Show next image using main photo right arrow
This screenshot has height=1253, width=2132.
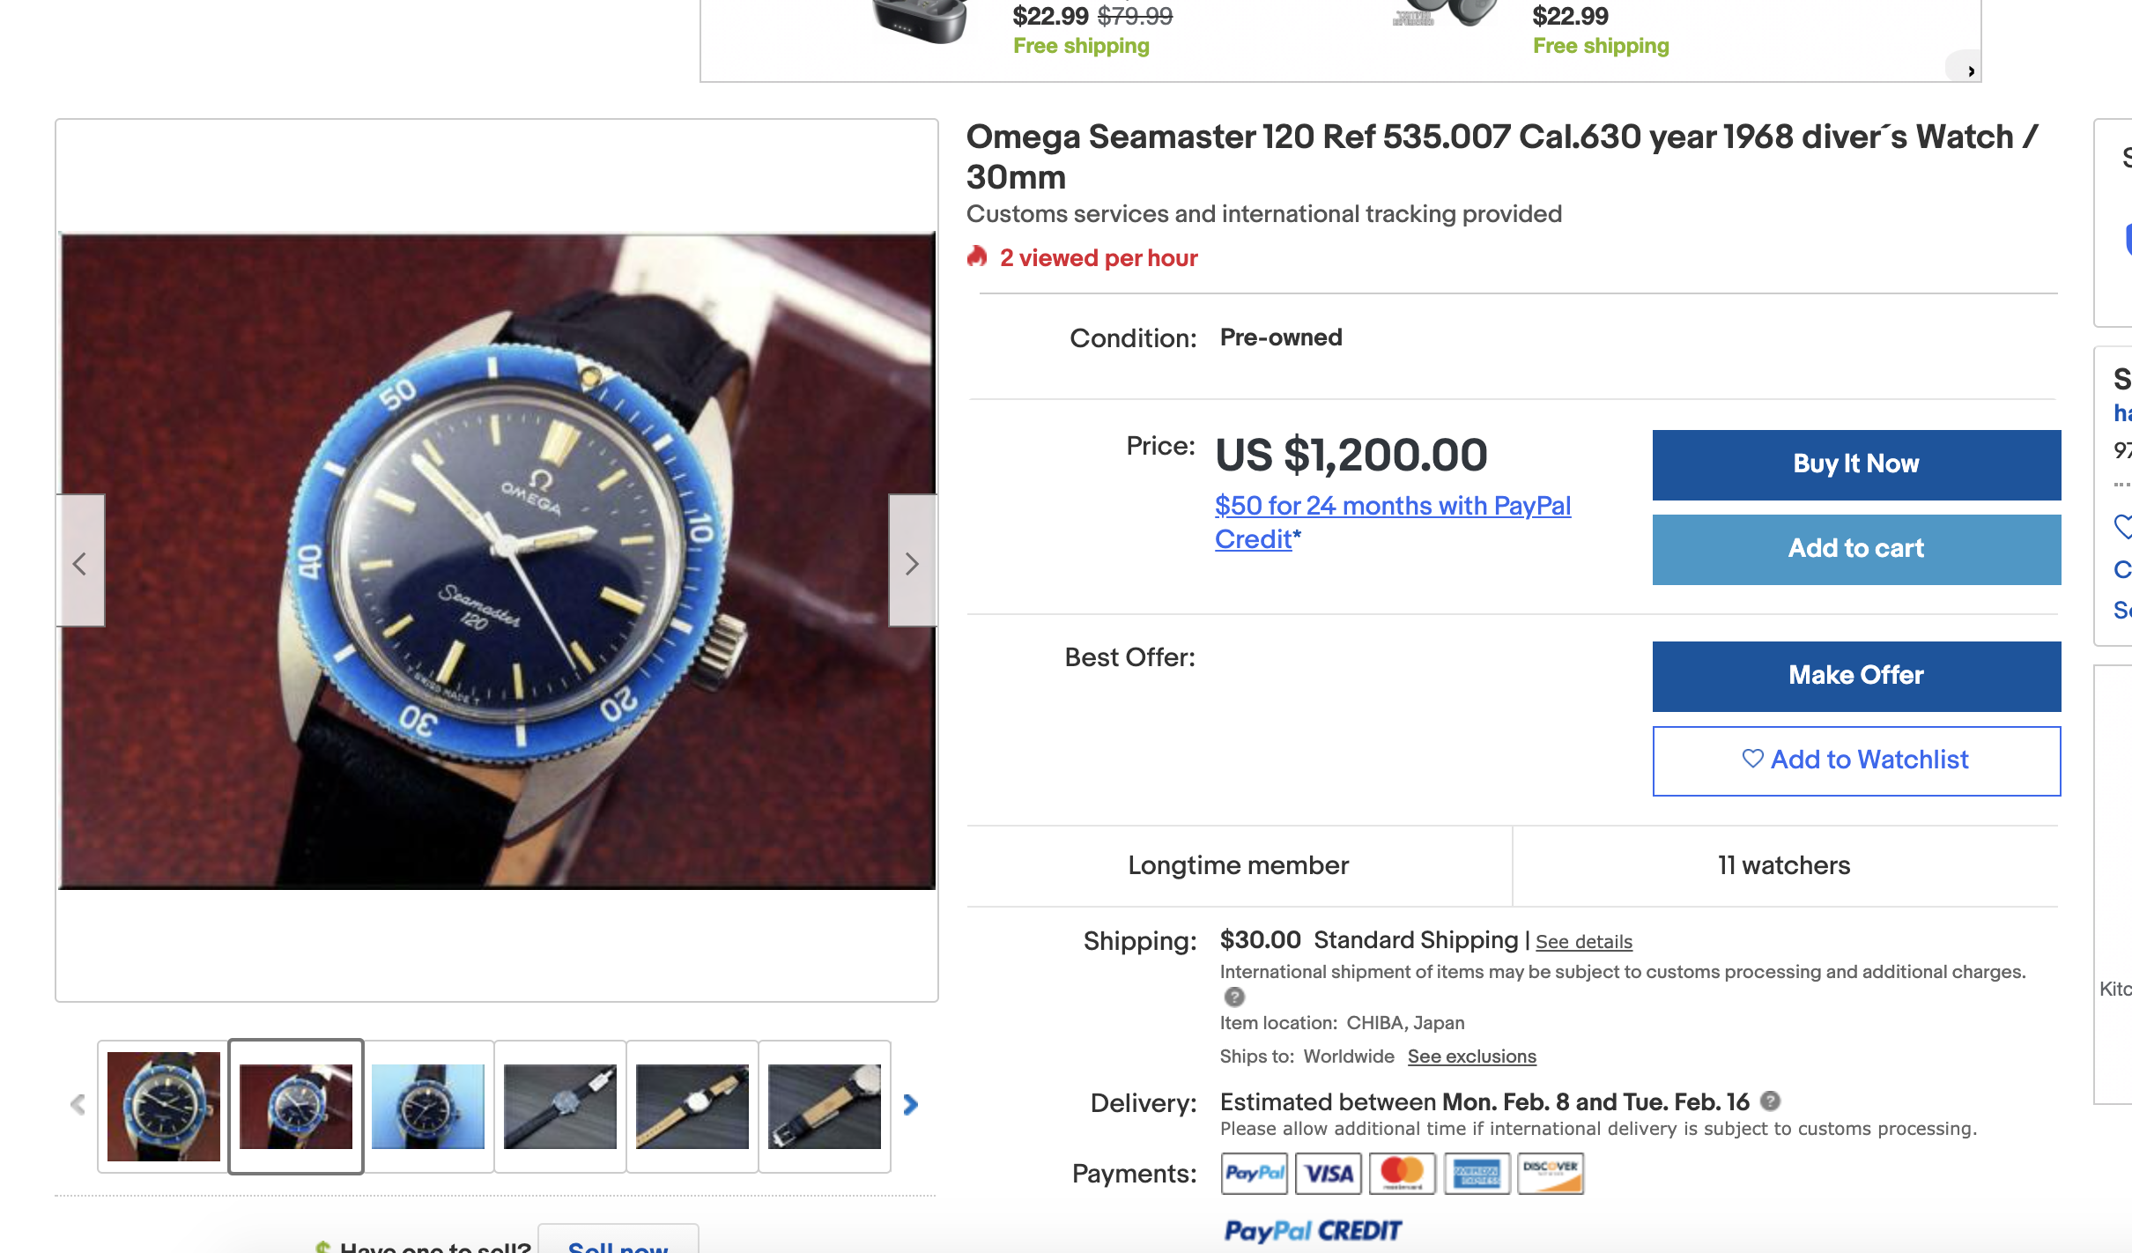click(x=912, y=562)
